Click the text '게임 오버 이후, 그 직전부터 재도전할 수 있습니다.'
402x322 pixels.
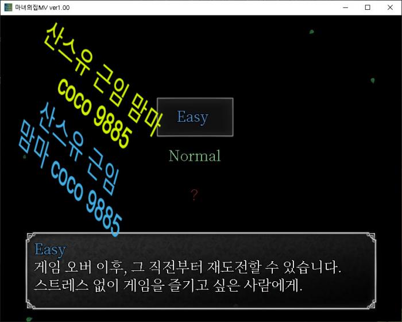[x=188, y=267]
